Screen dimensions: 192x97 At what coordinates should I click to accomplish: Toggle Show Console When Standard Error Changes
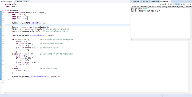click(x=178, y=4)
